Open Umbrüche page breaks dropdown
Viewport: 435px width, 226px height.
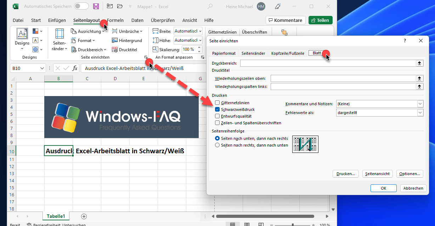click(x=127, y=31)
